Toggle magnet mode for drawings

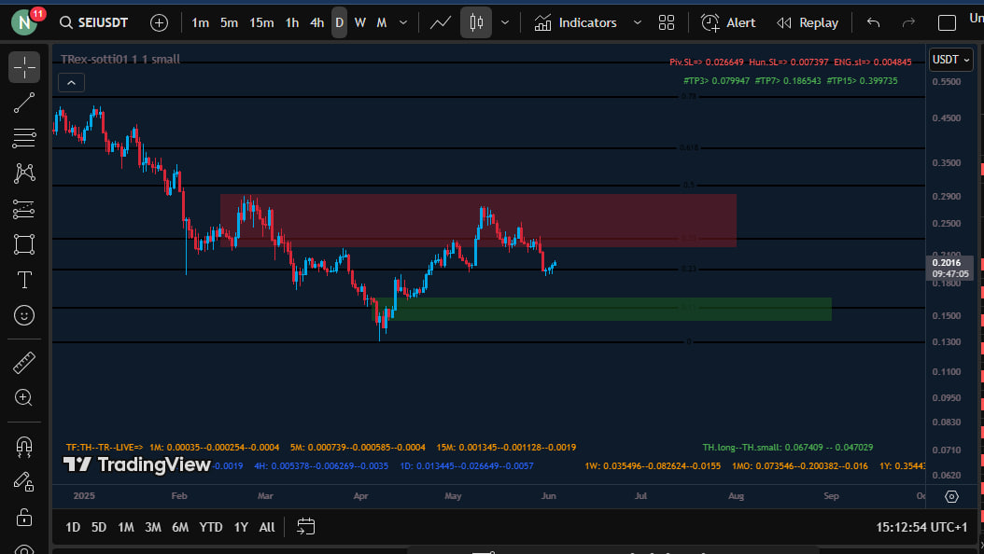pos(24,446)
